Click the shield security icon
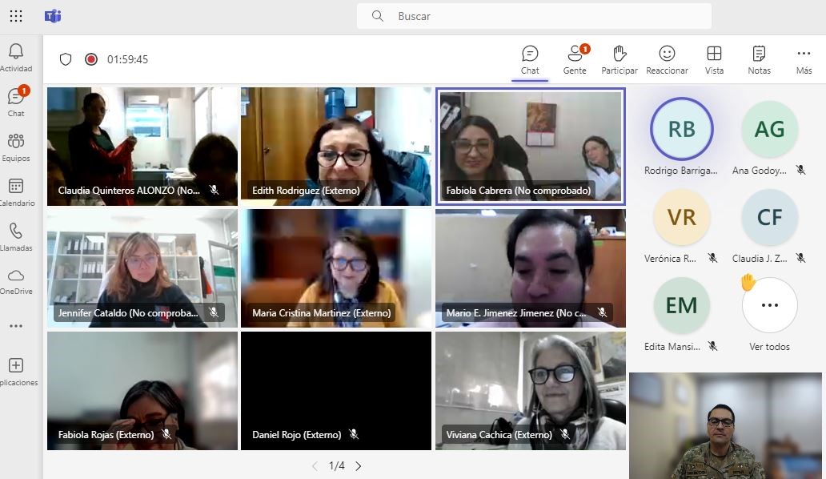 coord(66,59)
